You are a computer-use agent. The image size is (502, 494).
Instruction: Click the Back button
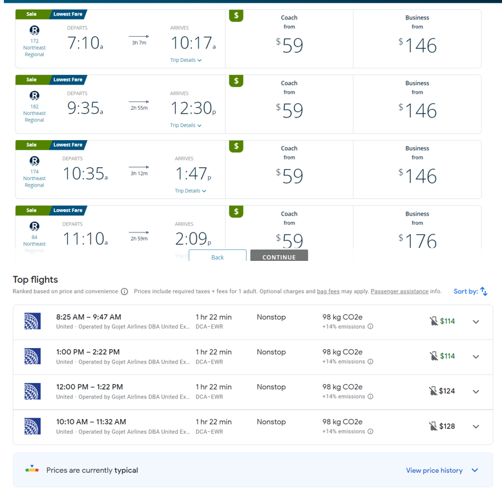[x=217, y=257]
